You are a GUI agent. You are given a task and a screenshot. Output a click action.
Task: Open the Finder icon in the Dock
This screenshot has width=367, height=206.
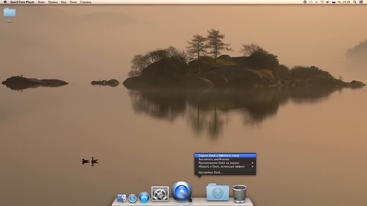pos(122,198)
